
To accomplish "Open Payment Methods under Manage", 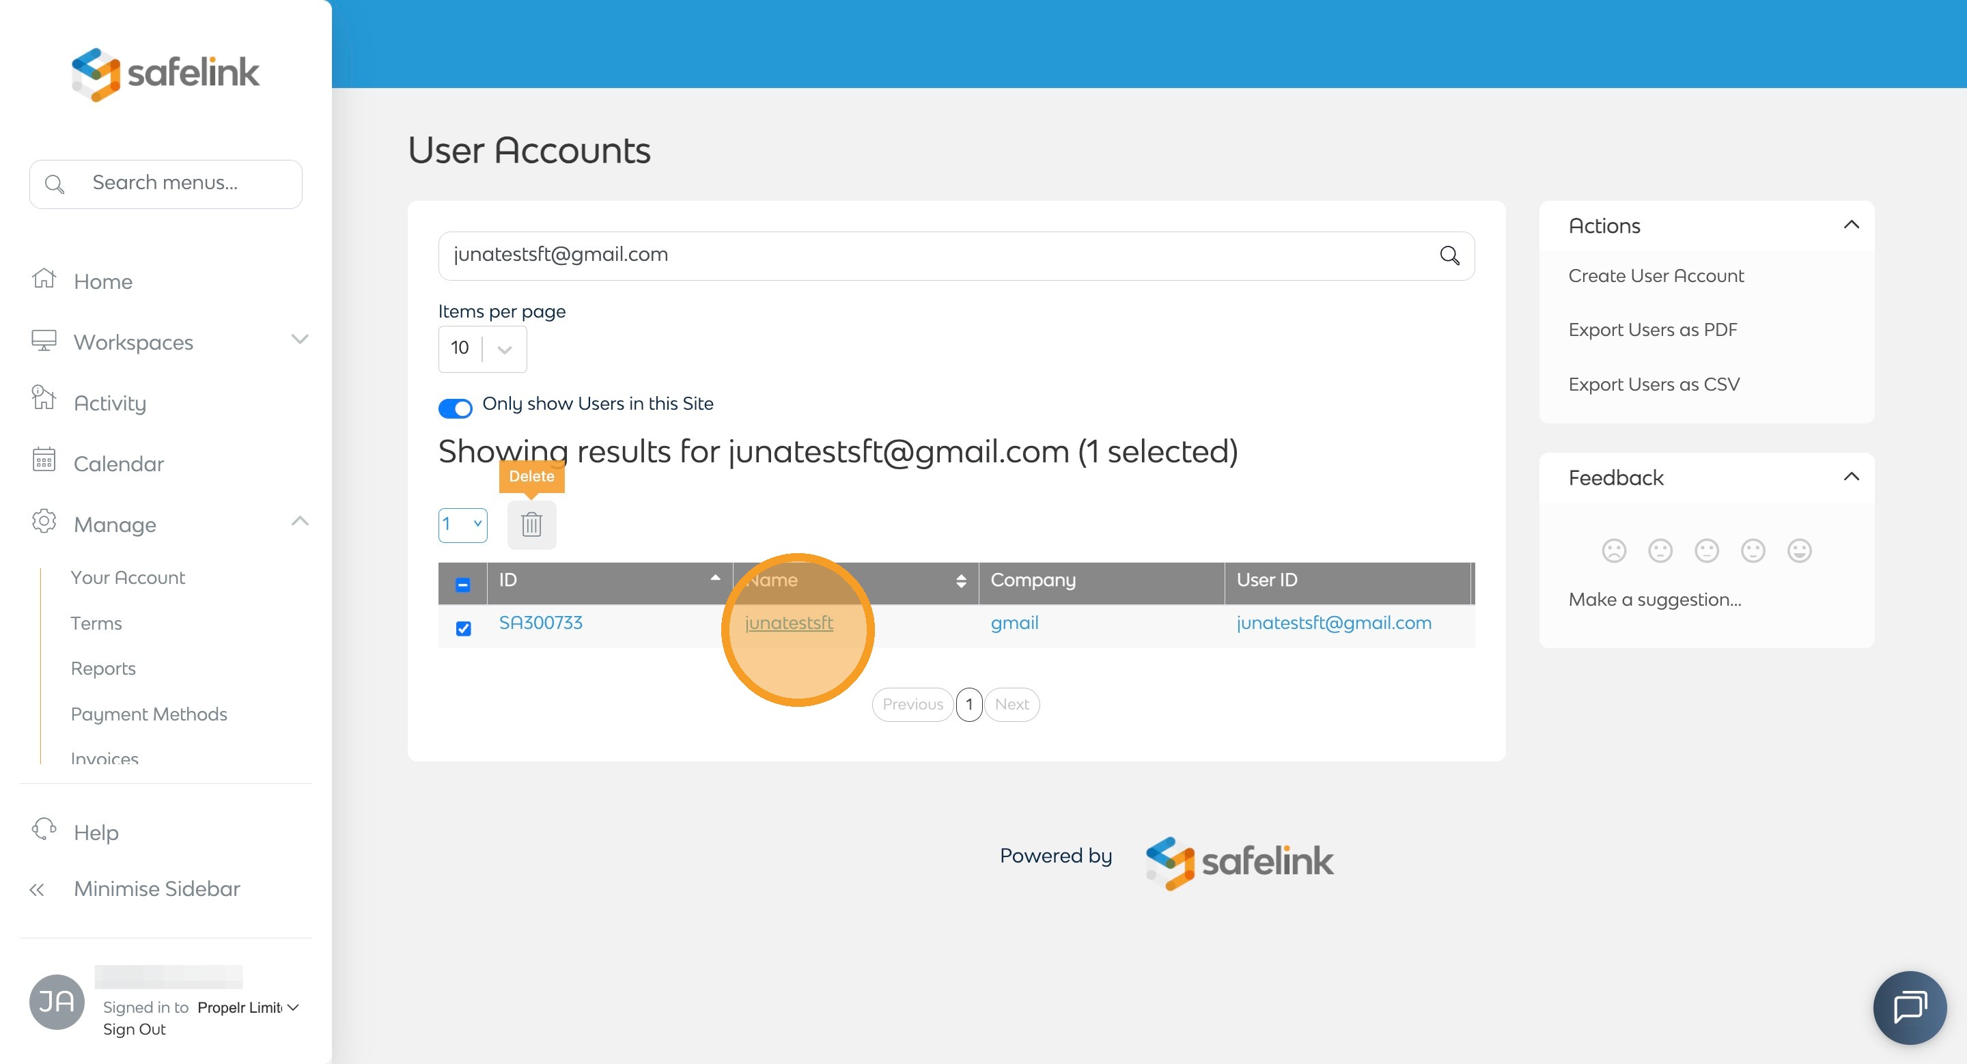I will tap(149, 714).
